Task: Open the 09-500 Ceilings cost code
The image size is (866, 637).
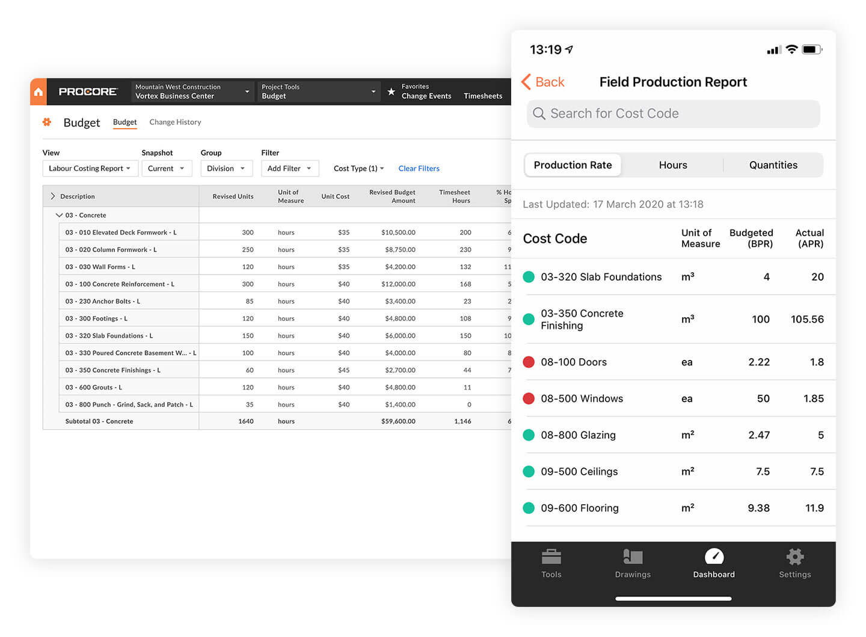Action: click(673, 472)
